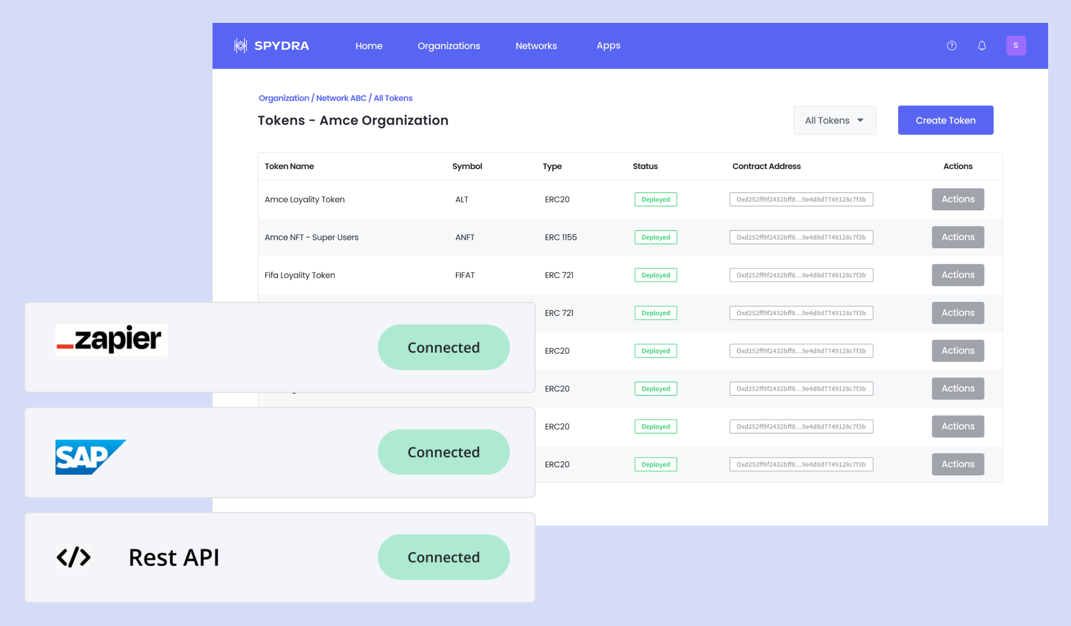Toggle Zapier Connected status pill
Screen dimensions: 1071x626
(443, 347)
